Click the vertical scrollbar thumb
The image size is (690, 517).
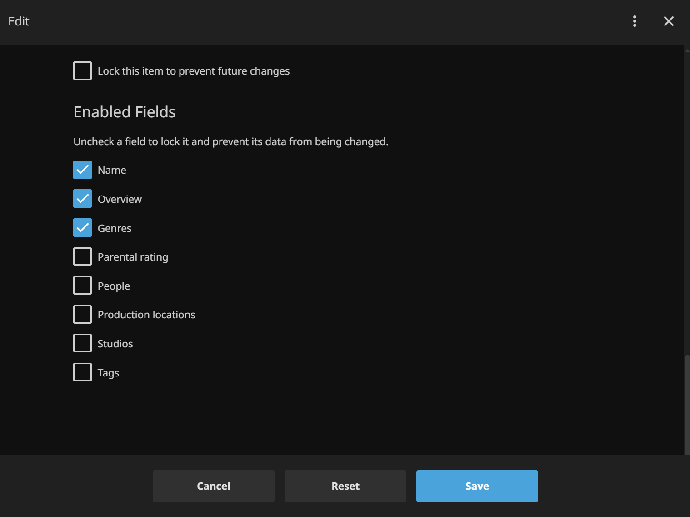coord(687,404)
